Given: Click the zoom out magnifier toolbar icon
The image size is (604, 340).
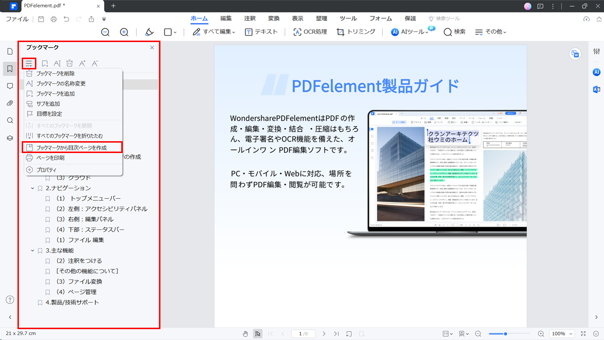Looking at the screenshot, I should (105, 32).
